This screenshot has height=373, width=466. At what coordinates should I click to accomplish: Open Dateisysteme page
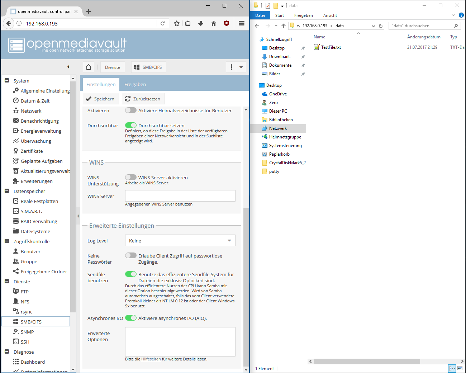[x=36, y=231]
